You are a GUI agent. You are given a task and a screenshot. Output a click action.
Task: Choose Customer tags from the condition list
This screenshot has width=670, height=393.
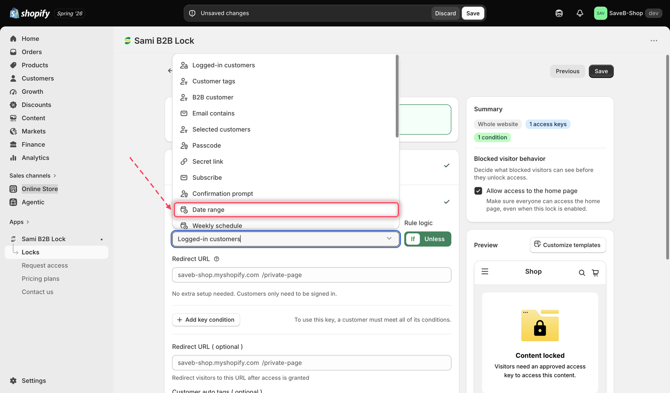[x=285, y=81]
